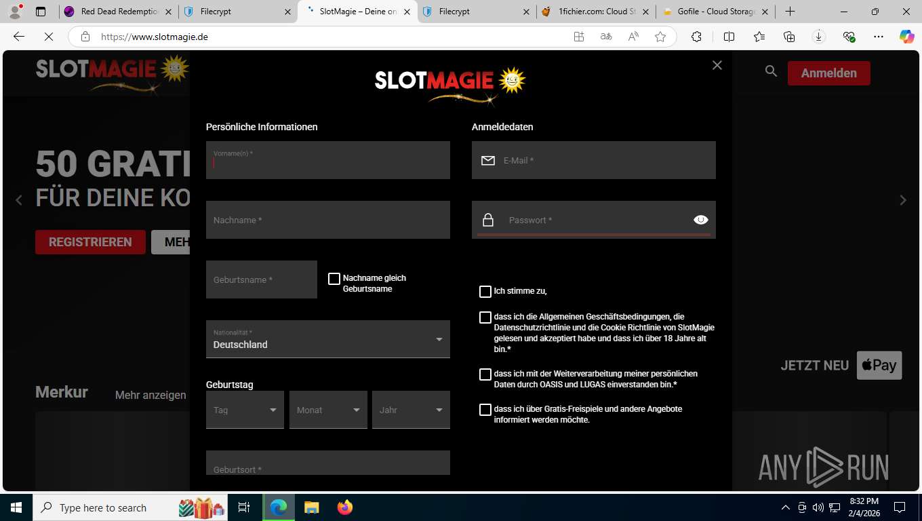The image size is (922, 521).
Task: Click into the Geburtsort field
Action: click(328, 464)
